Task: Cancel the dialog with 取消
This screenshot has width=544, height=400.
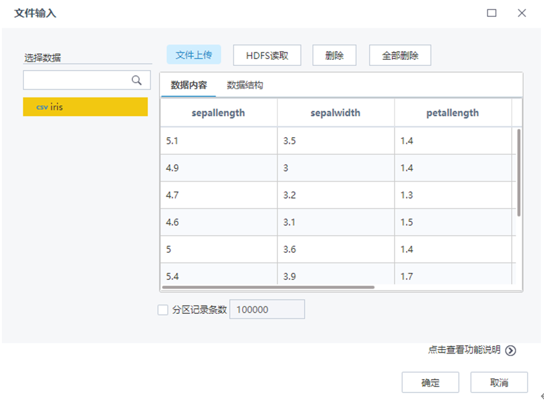Action: point(499,382)
